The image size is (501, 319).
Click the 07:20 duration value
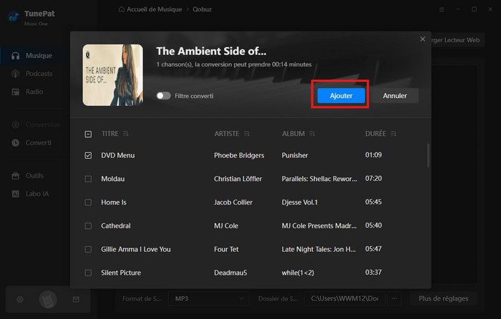coord(374,179)
